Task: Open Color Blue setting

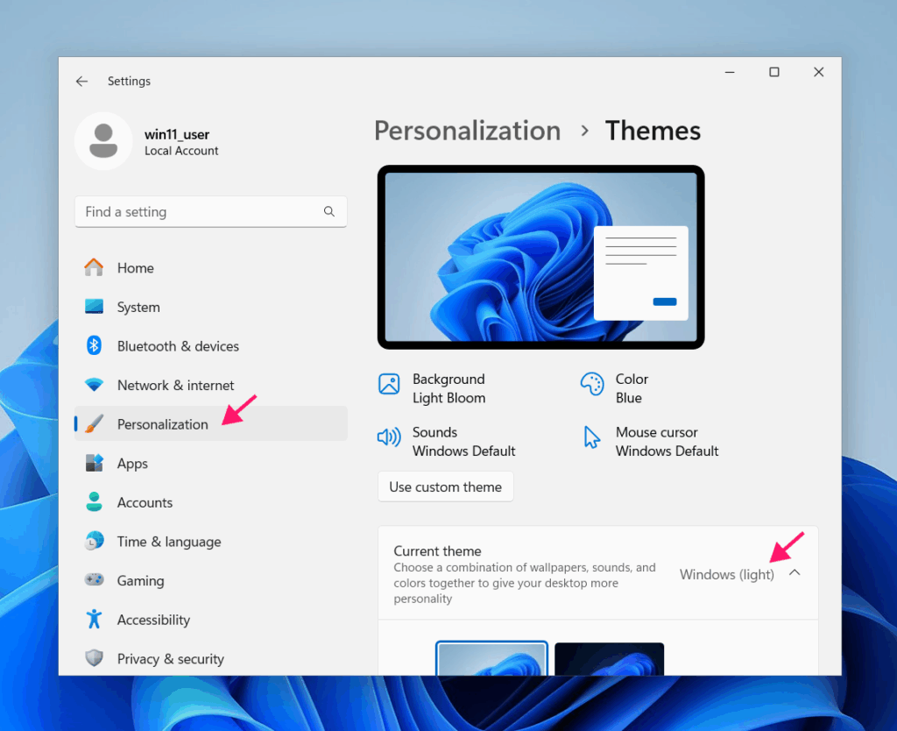Action: (616, 388)
